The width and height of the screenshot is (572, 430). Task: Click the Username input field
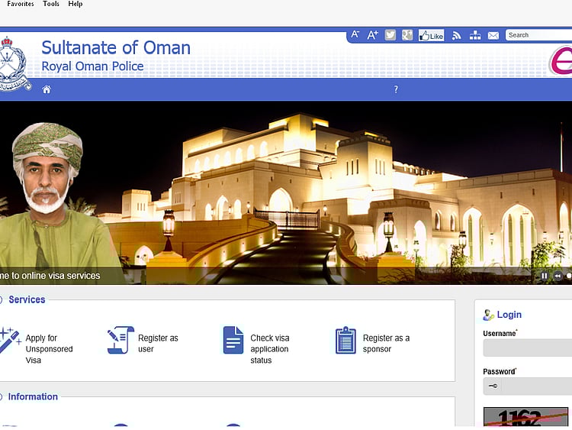[x=528, y=348]
